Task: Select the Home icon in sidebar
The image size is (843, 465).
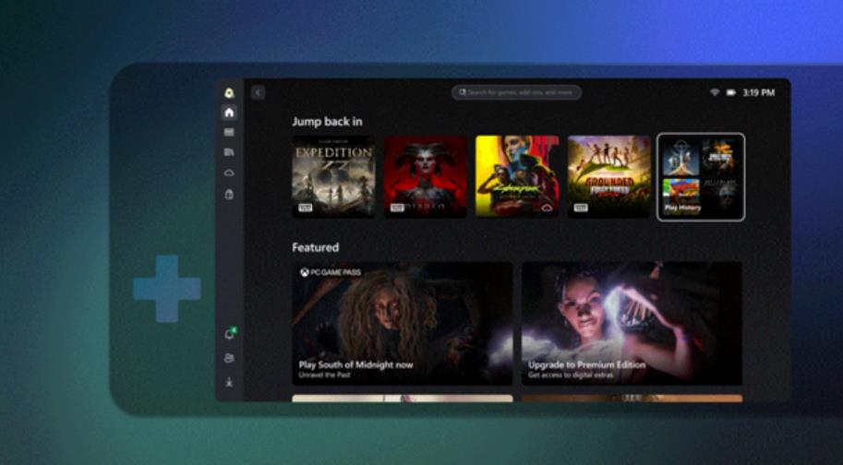Action: (x=229, y=113)
